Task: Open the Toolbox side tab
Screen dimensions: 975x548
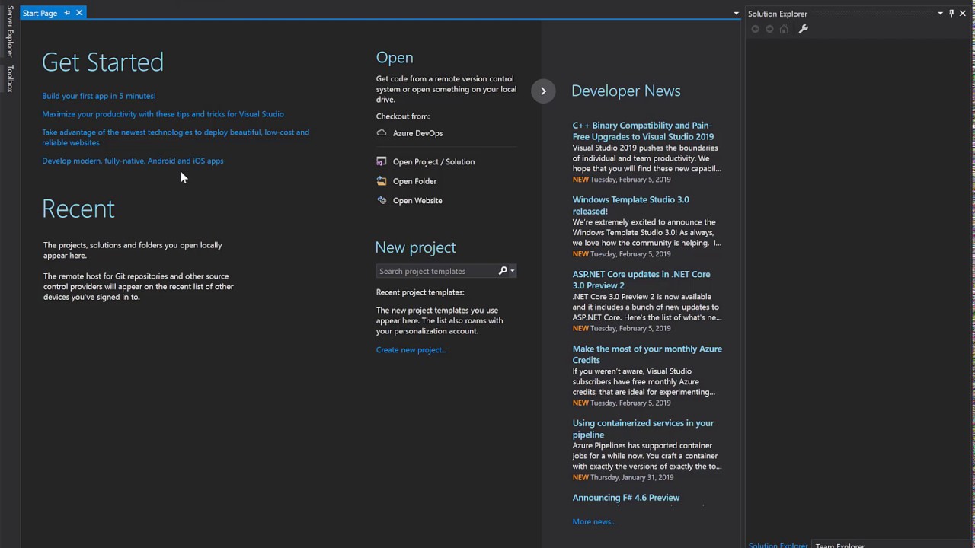Action: click(x=10, y=78)
